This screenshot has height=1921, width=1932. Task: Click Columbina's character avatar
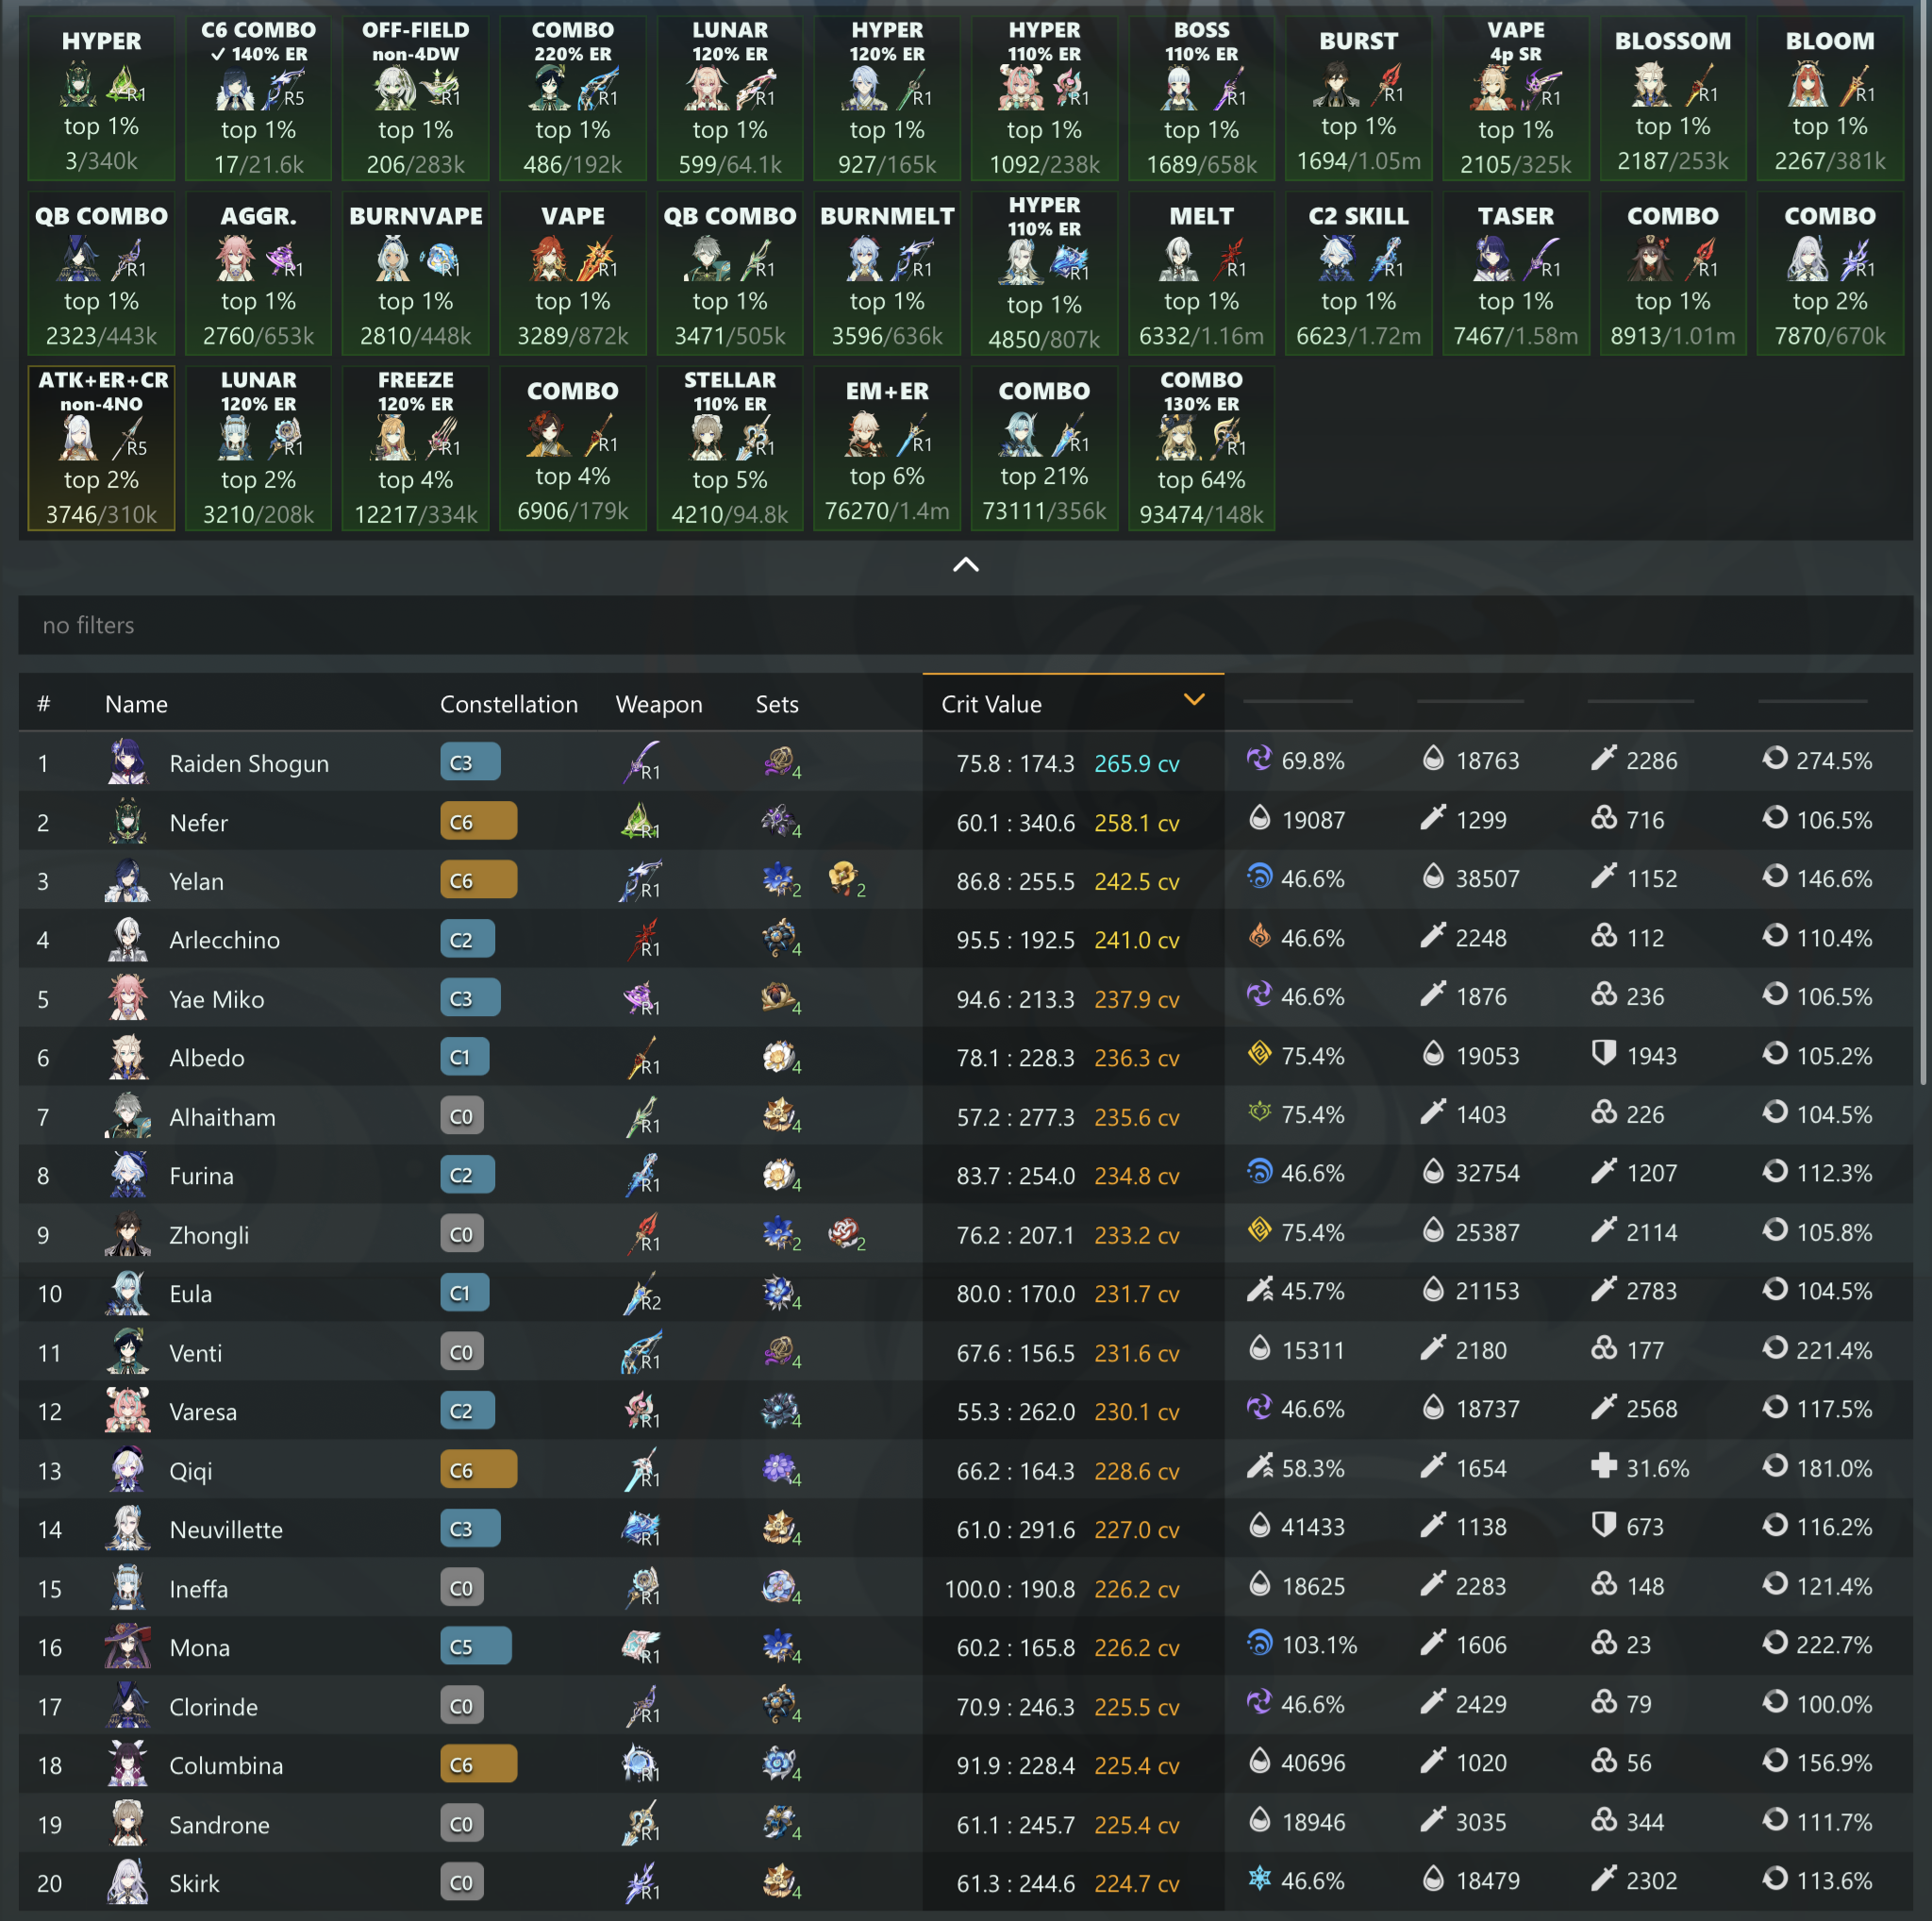coord(128,1765)
